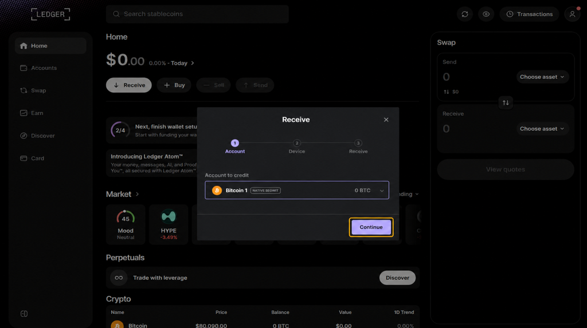Open the Introducing Ledger Atom banner

click(151, 164)
